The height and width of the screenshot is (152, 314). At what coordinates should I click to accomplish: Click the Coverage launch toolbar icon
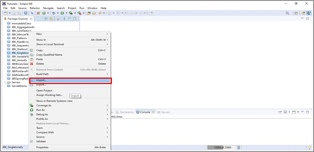(71, 13)
